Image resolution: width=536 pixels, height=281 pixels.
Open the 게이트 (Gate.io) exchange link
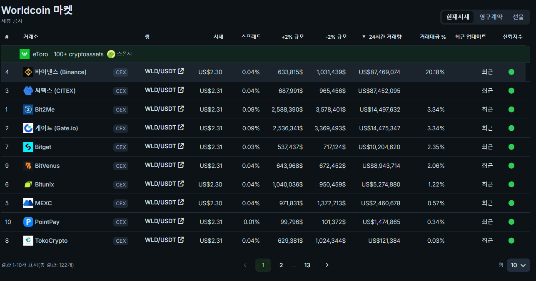[57, 128]
